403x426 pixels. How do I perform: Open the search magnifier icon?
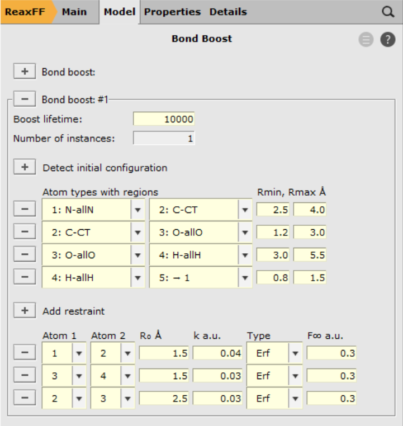point(388,12)
